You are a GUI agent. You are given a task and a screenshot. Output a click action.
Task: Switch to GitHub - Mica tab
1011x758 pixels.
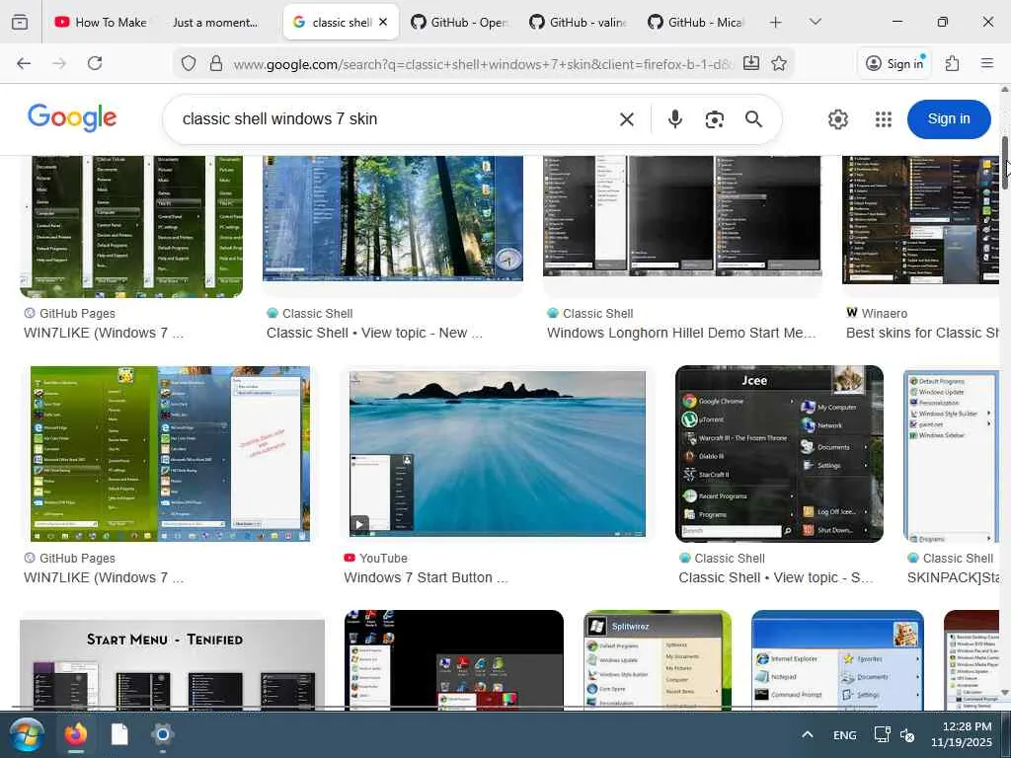pyautogui.click(x=696, y=22)
